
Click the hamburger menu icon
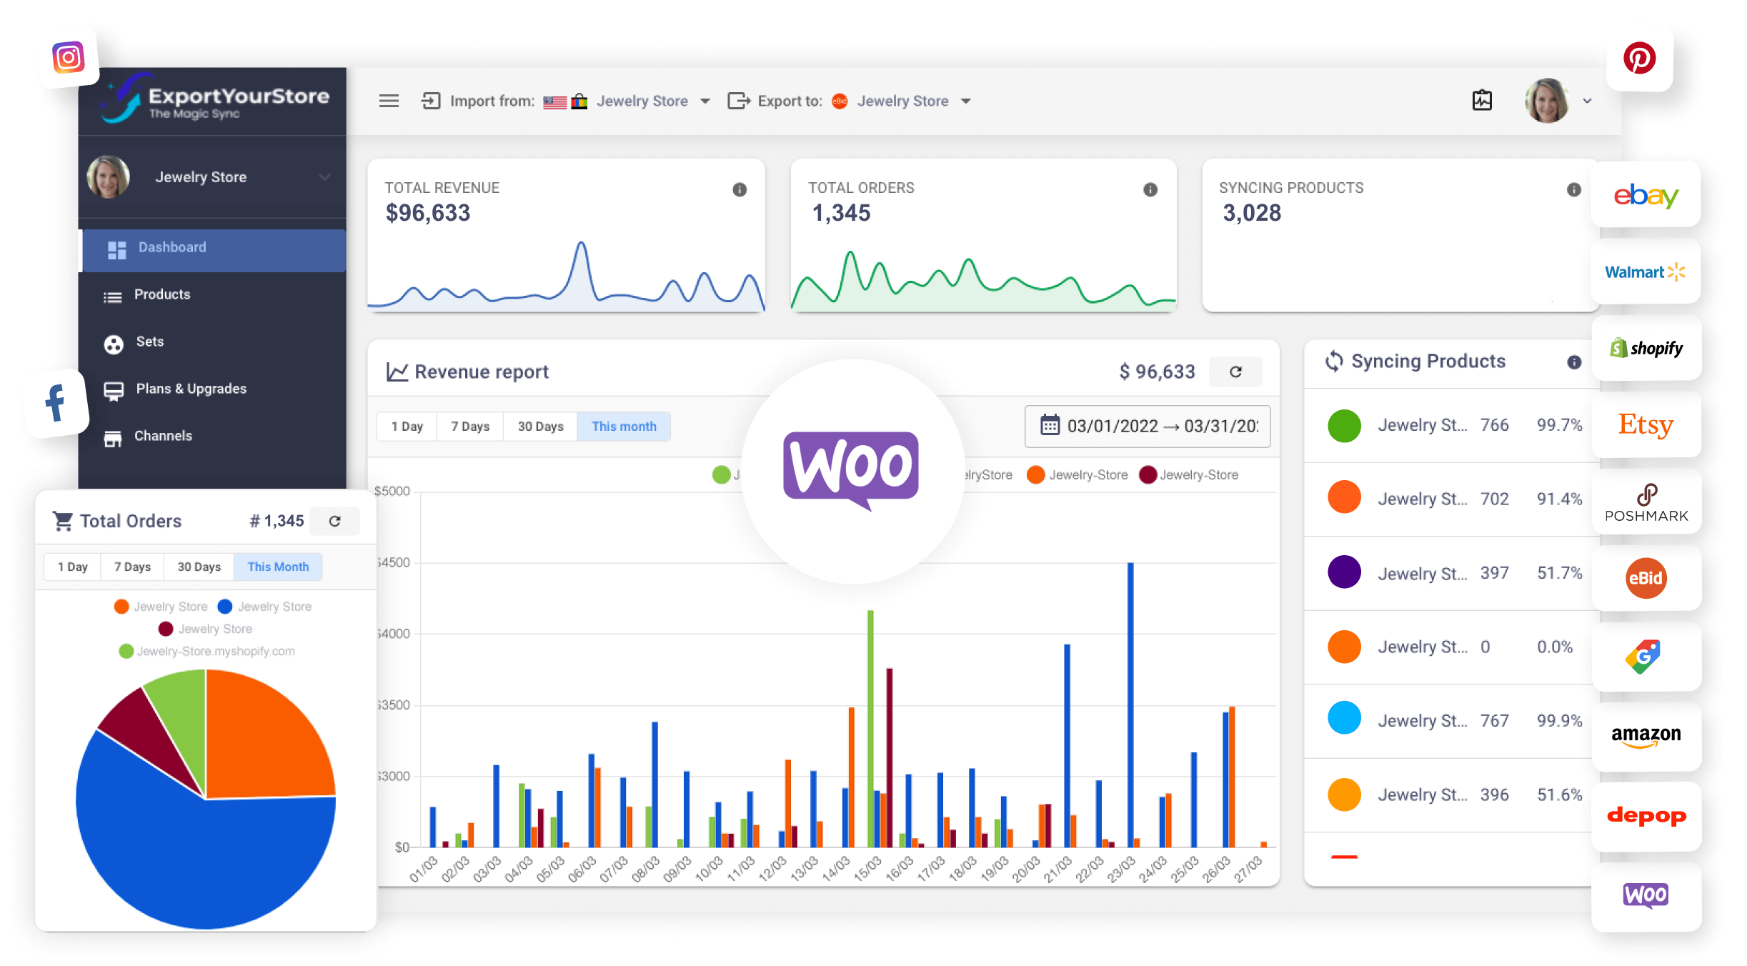click(x=389, y=101)
